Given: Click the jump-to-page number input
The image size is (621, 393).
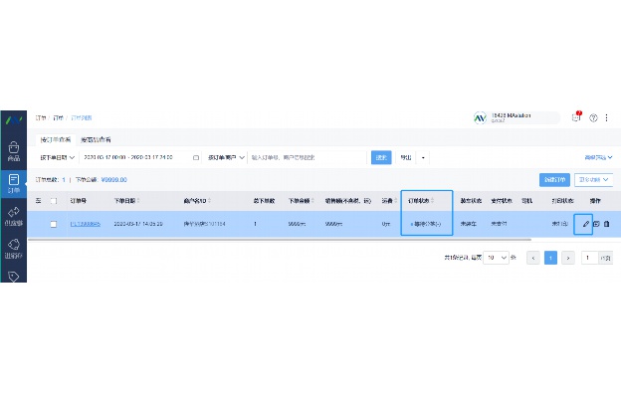Looking at the screenshot, I should (x=589, y=258).
